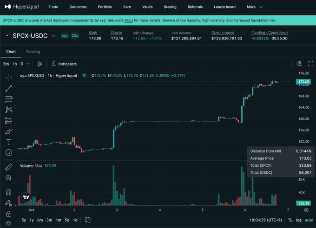Viewport: 316px width, 228px height.
Task: Set chart range to 5d
Action: (67, 220)
